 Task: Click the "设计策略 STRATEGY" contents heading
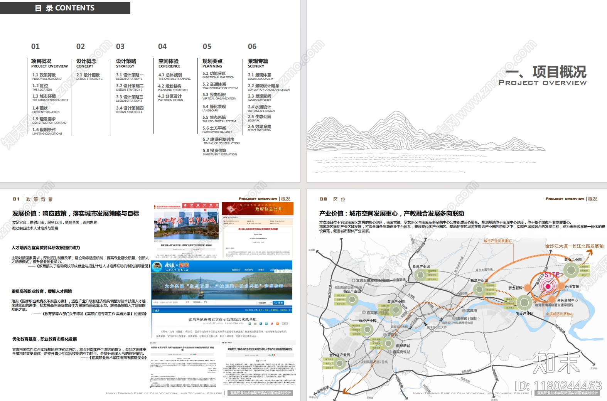(126, 63)
